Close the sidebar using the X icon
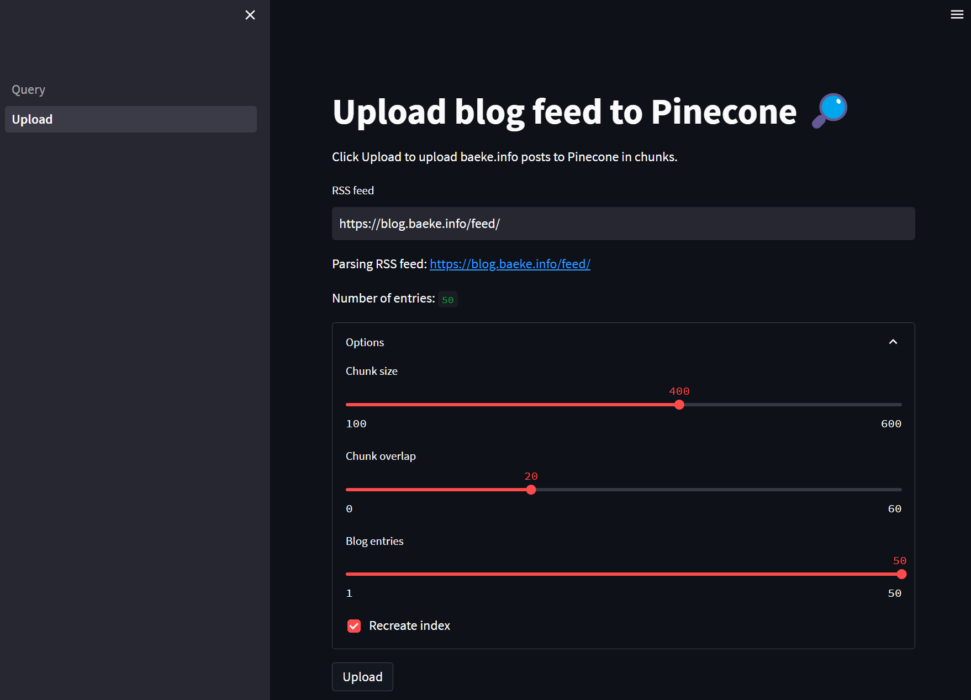The image size is (971, 700). coord(250,15)
